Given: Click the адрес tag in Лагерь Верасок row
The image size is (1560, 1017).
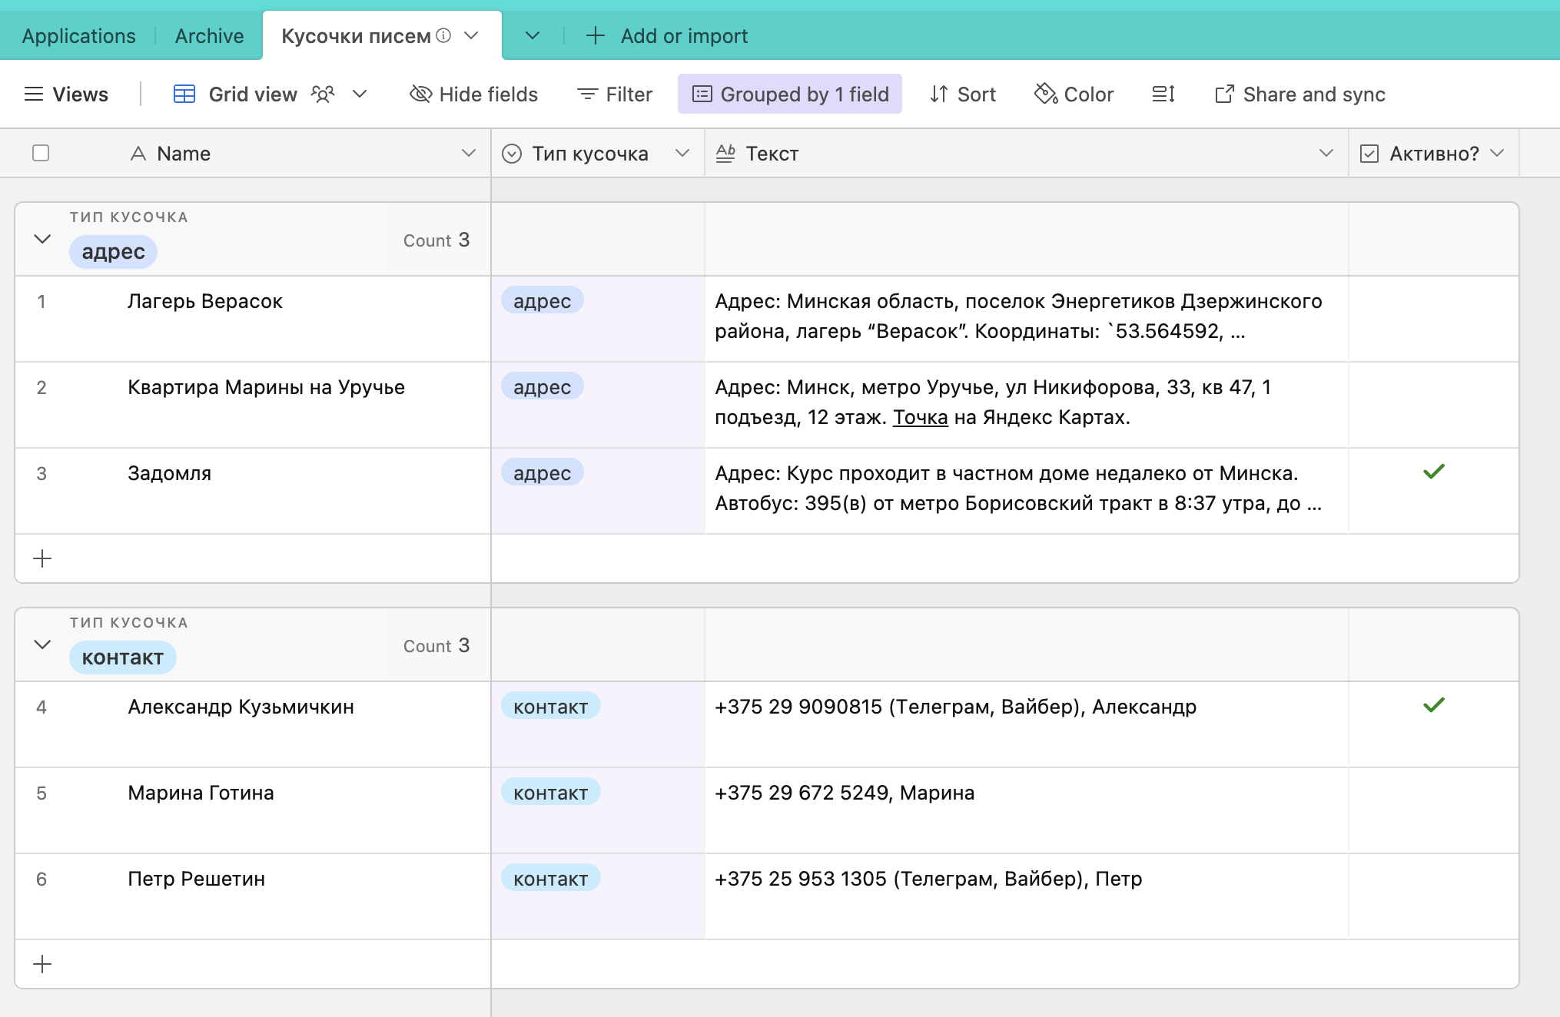Looking at the screenshot, I should [542, 301].
